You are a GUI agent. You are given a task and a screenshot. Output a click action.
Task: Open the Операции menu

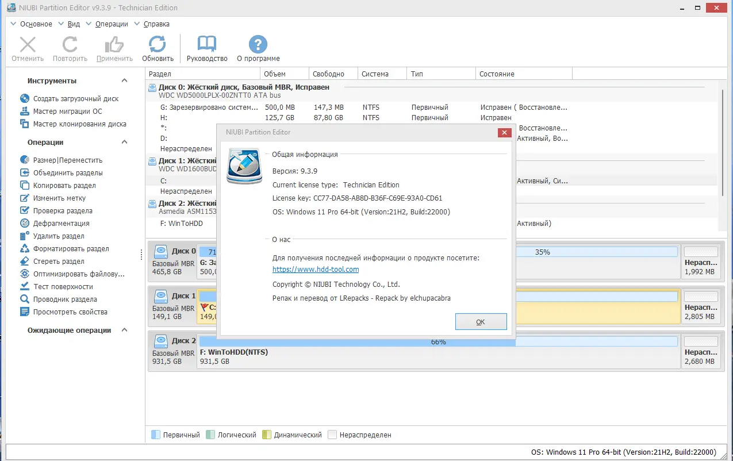[x=112, y=24]
